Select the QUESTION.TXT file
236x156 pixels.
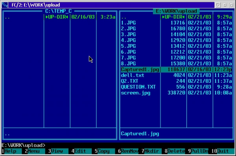(x=176, y=87)
